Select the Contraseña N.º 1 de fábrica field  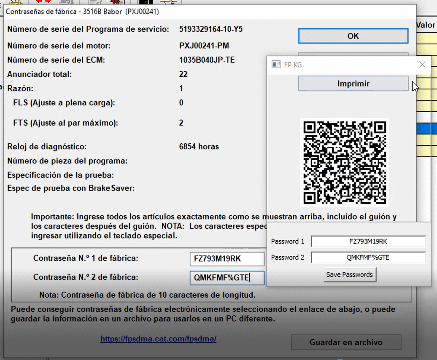227,259
